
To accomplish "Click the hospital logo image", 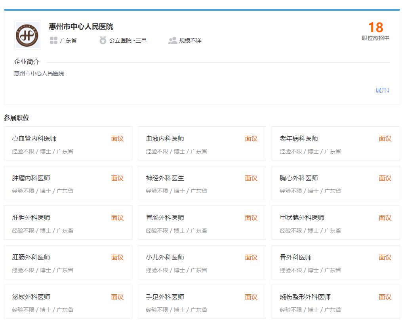I will coord(27,35).
